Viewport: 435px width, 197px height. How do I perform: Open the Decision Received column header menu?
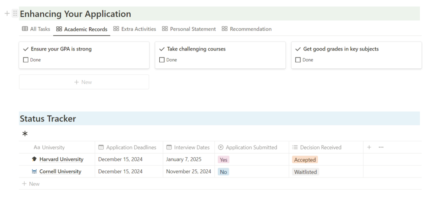[x=320, y=147]
